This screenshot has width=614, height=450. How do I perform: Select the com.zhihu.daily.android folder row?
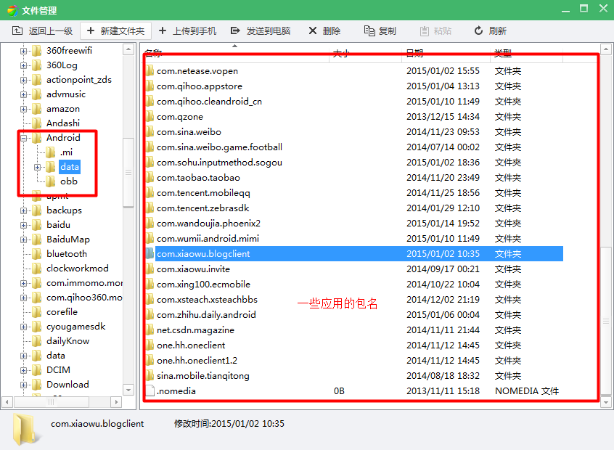(x=353, y=315)
